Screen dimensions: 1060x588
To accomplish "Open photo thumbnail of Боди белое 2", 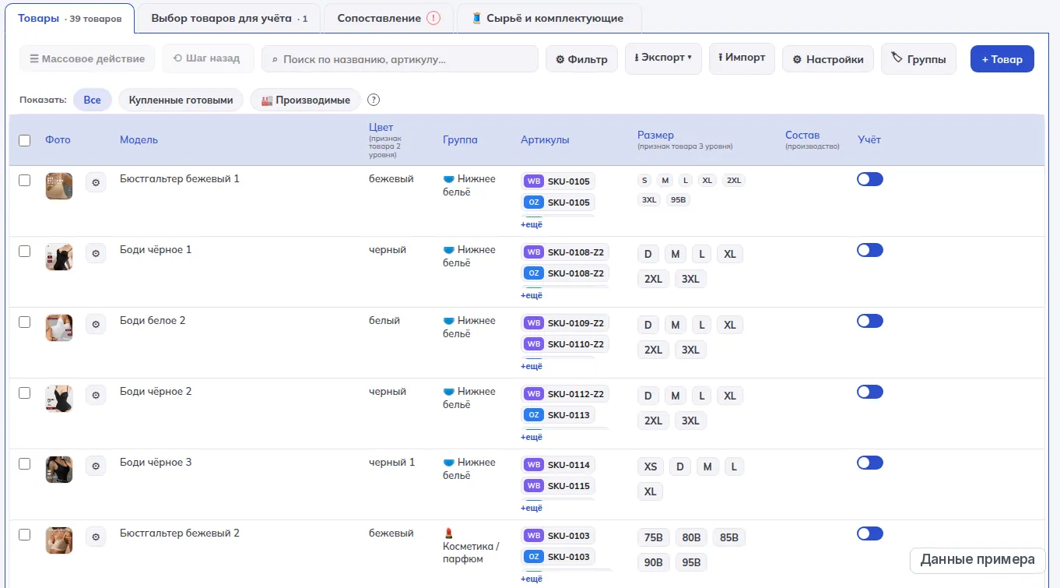I will tap(59, 328).
